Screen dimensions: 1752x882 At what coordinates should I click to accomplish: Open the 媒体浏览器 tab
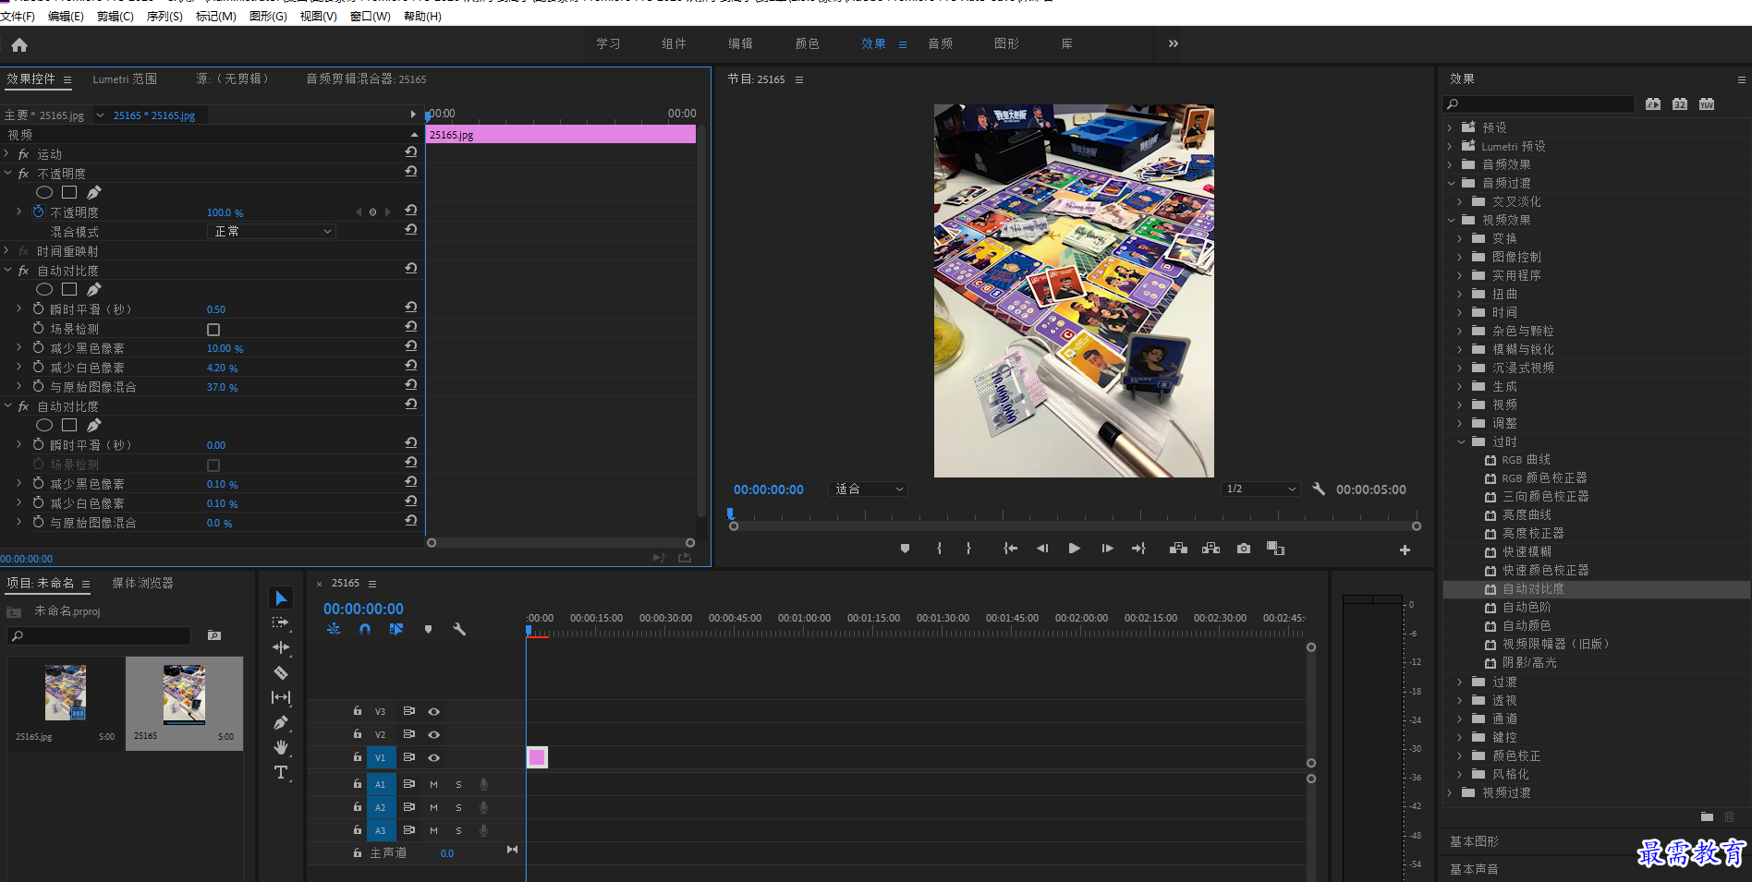142,583
